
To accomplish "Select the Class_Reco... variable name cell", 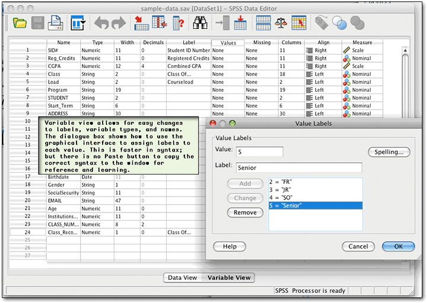I will (x=63, y=233).
